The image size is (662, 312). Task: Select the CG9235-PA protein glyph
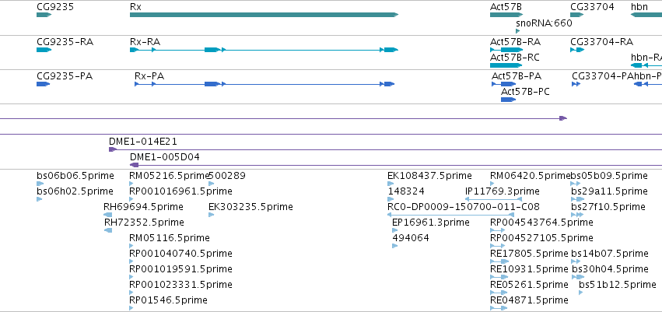pyautogui.click(x=43, y=84)
